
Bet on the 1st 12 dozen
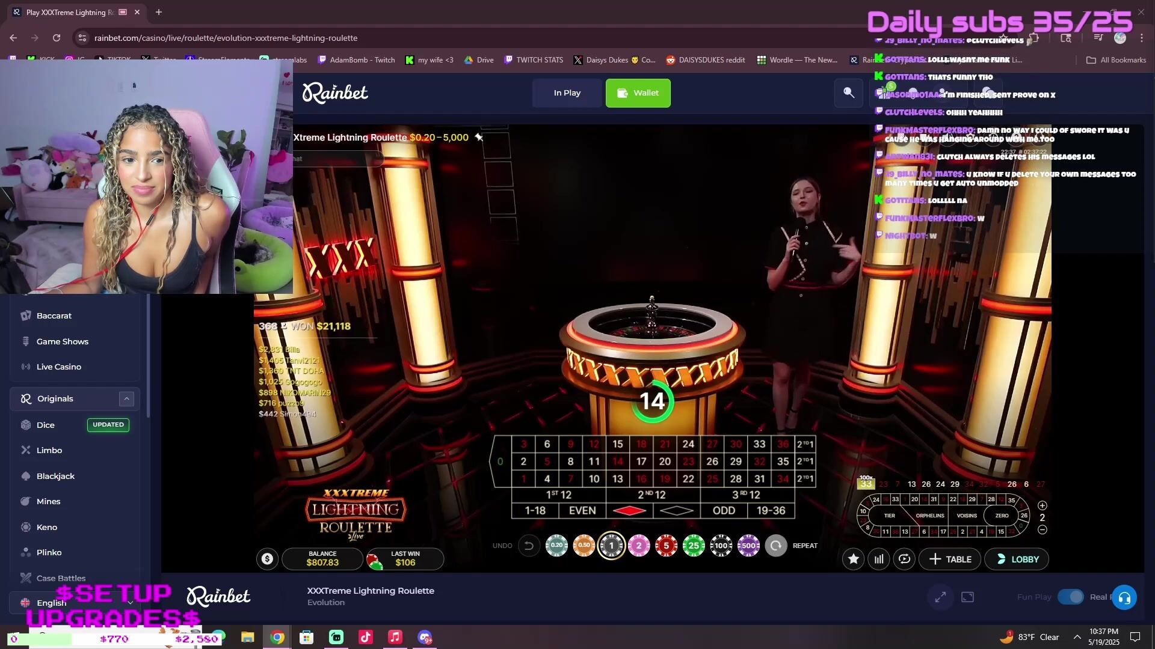click(x=558, y=495)
